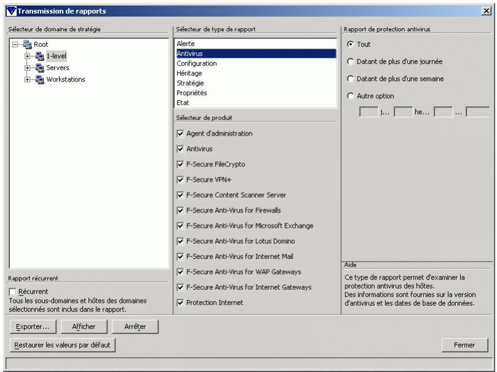This screenshot has height=372, width=497.
Task: Choose Héritage report type
Action: pyautogui.click(x=256, y=73)
